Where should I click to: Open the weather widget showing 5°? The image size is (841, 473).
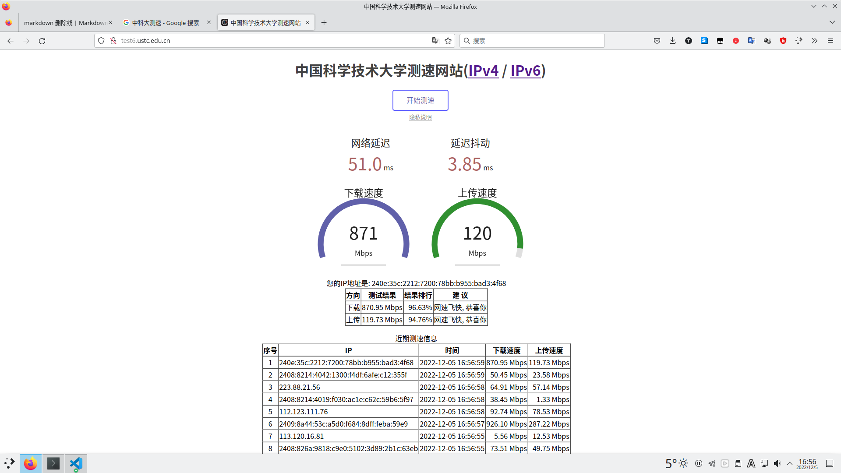pyautogui.click(x=676, y=463)
